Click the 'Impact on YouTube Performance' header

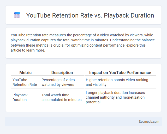tap(120, 72)
